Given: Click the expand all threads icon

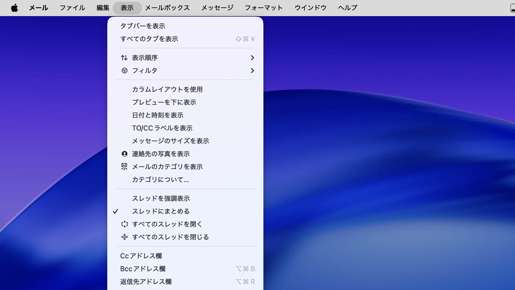Looking at the screenshot, I should (124, 224).
